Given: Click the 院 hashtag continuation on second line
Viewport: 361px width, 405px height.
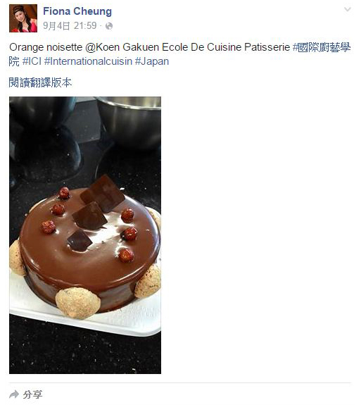Looking at the screenshot, I should (x=14, y=61).
